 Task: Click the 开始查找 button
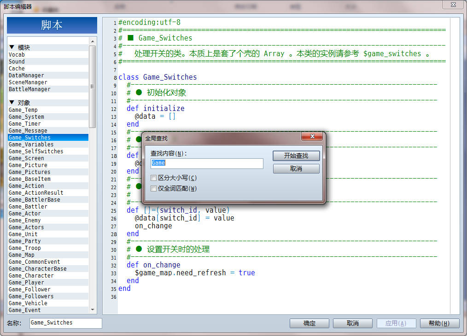(x=296, y=156)
